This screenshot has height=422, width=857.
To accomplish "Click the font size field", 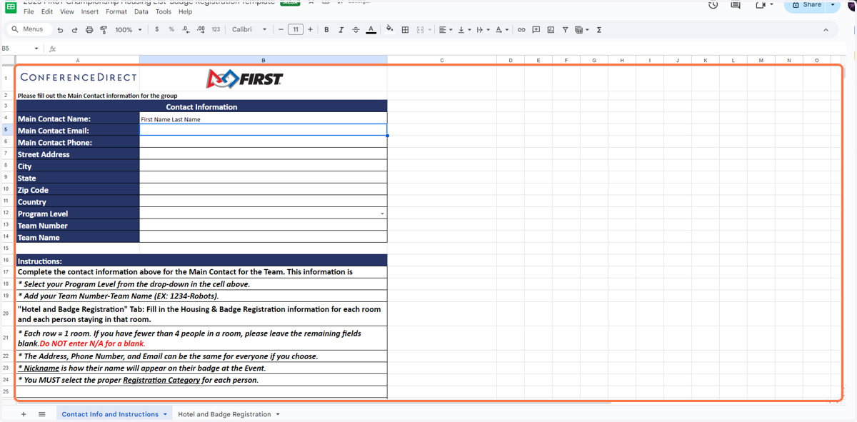I will (295, 30).
